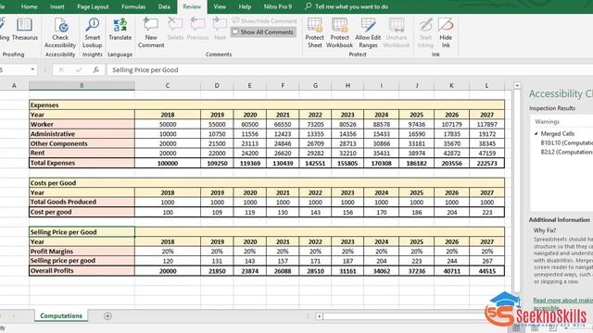Add a New Comment

pyautogui.click(x=151, y=33)
